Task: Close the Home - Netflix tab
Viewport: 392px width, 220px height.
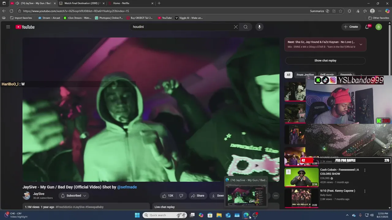Action: coord(152,3)
